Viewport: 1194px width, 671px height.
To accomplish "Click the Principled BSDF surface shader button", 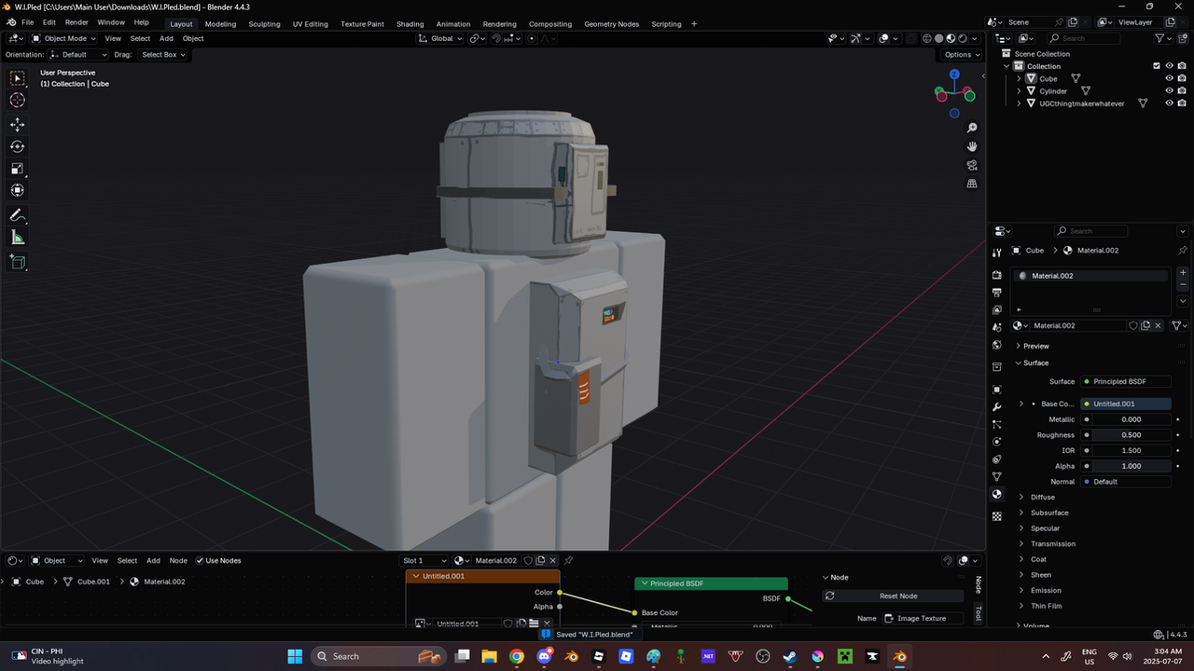I will pos(1125,381).
